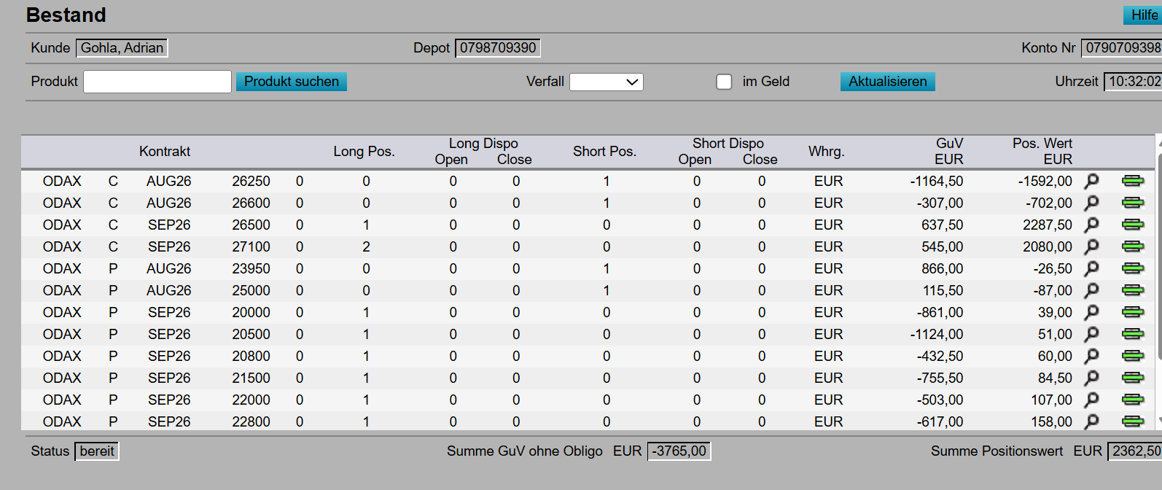Select position value -702,00

click(x=1049, y=203)
